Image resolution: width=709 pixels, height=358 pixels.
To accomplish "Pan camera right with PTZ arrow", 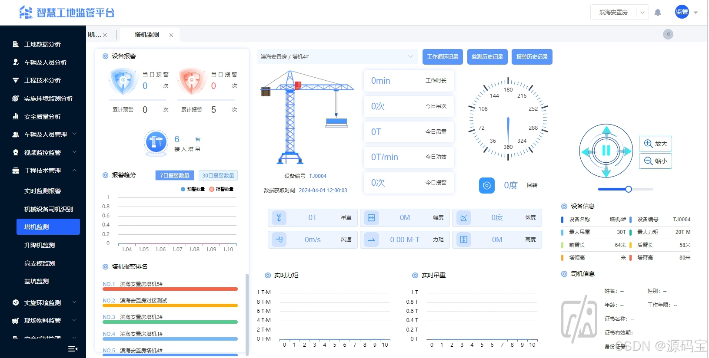I will click(627, 151).
